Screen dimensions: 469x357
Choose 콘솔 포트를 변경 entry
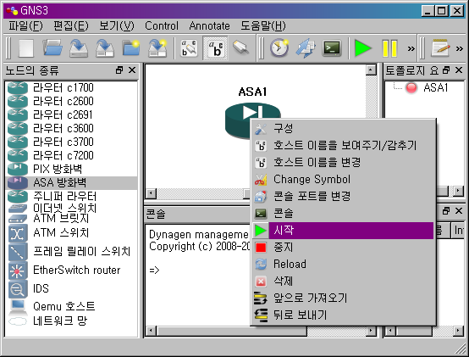[x=343, y=197]
